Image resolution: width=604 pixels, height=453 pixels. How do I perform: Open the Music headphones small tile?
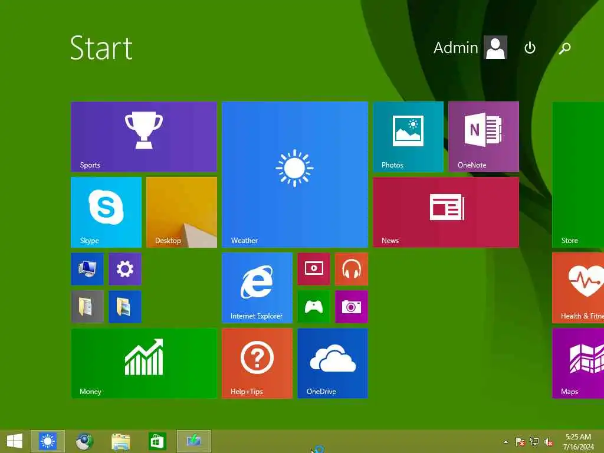point(352,269)
